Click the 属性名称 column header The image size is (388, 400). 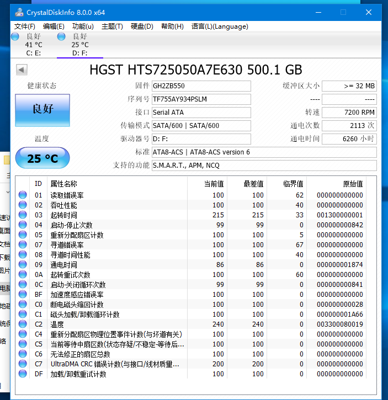tap(117, 184)
